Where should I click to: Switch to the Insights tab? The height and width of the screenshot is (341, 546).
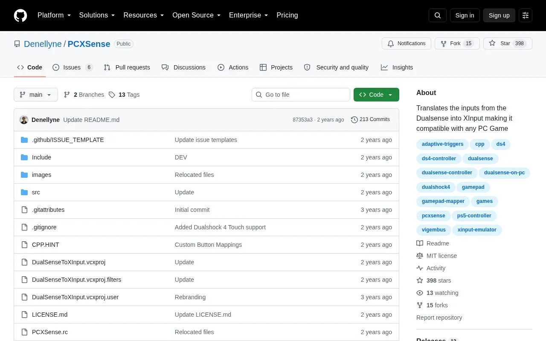coord(397,67)
